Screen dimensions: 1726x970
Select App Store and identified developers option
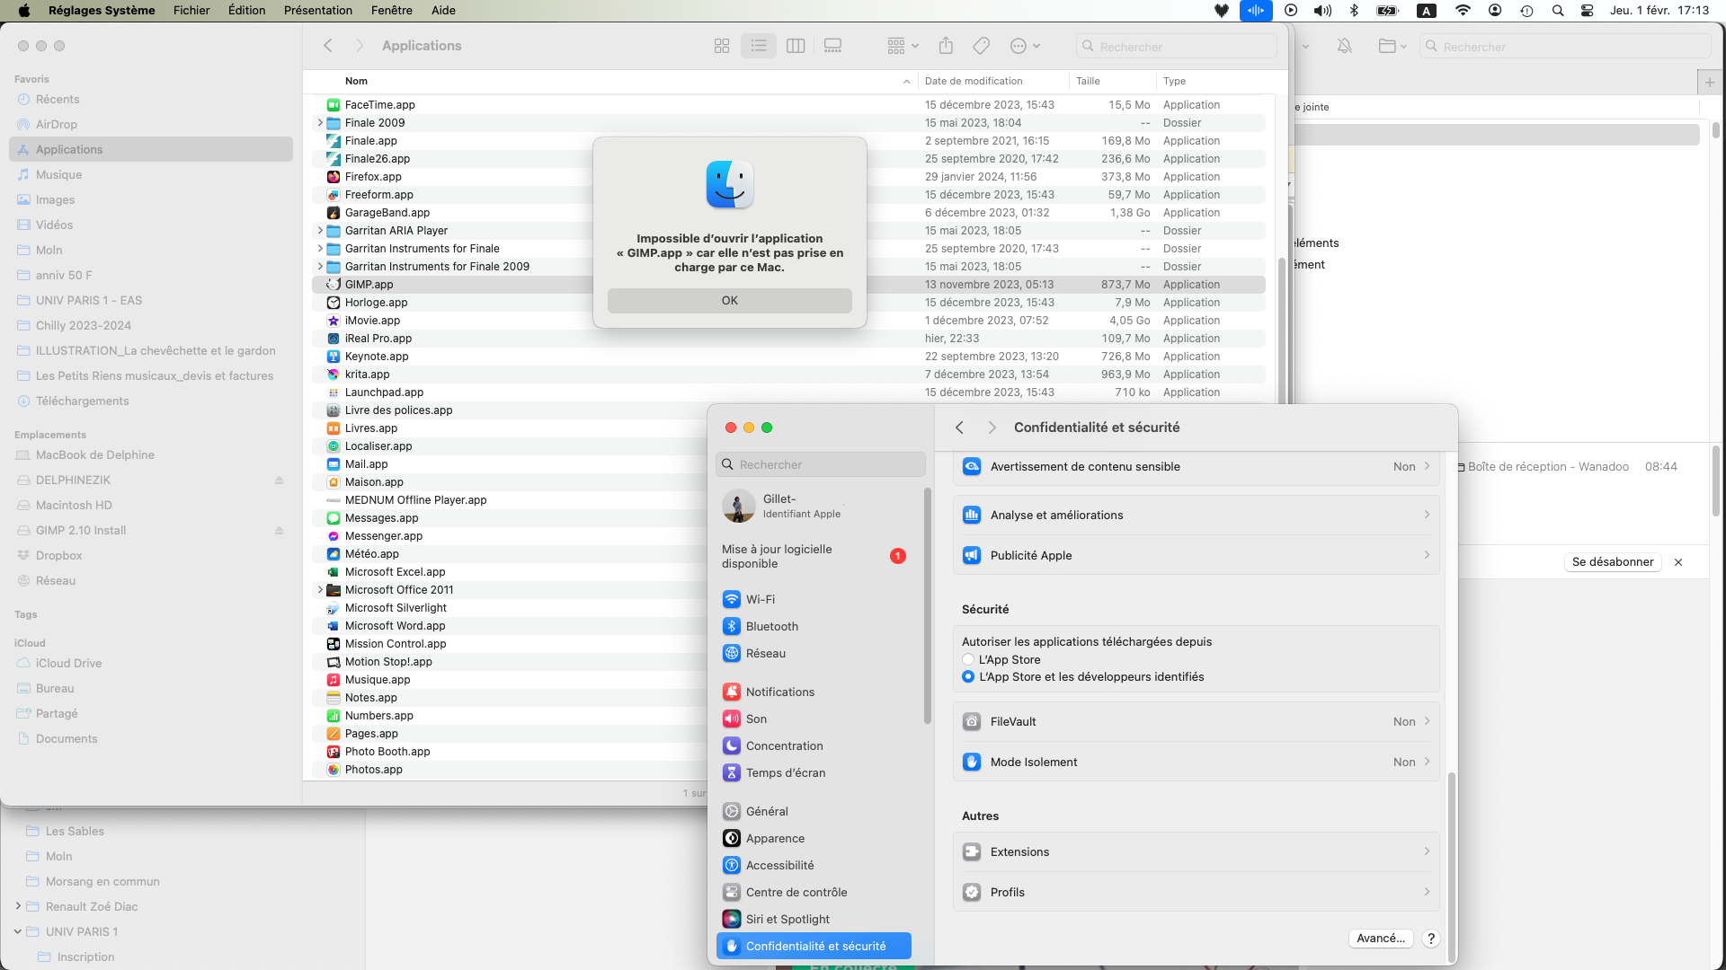(x=968, y=676)
